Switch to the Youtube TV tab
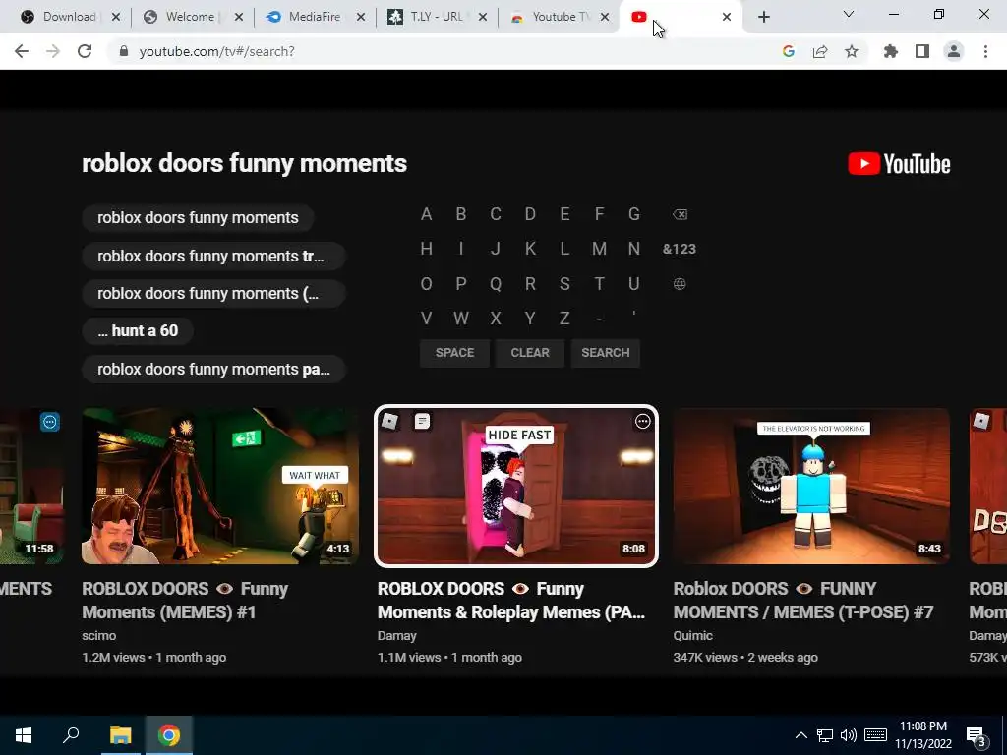The image size is (1007, 755). [x=559, y=17]
